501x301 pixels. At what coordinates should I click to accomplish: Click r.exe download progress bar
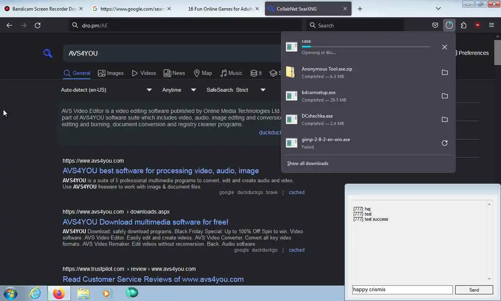point(366,47)
